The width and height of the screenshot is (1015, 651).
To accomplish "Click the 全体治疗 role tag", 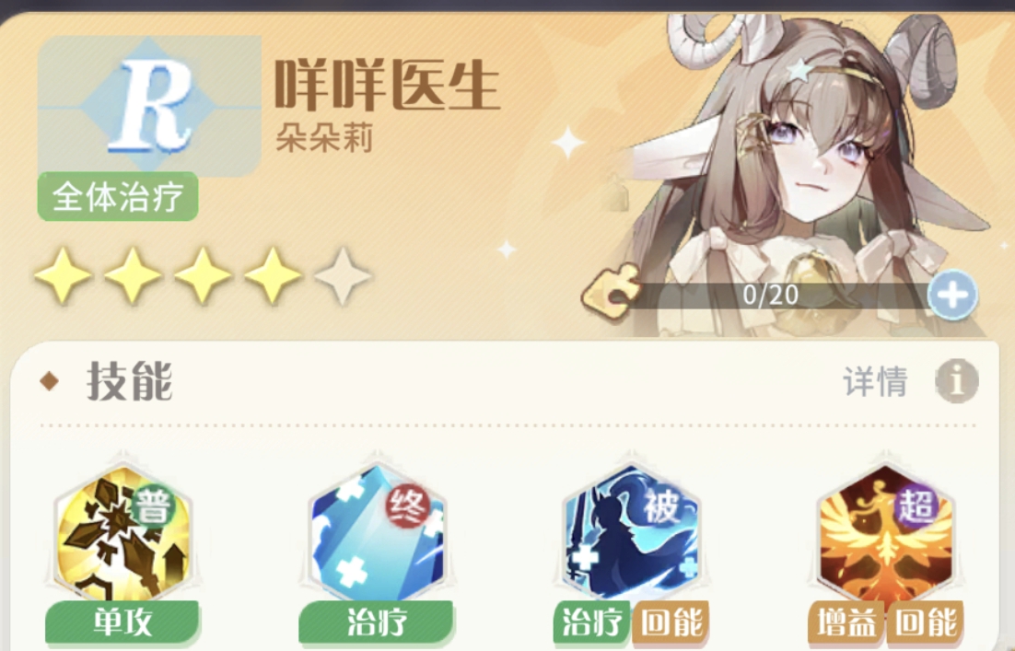I will pos(118,197).
